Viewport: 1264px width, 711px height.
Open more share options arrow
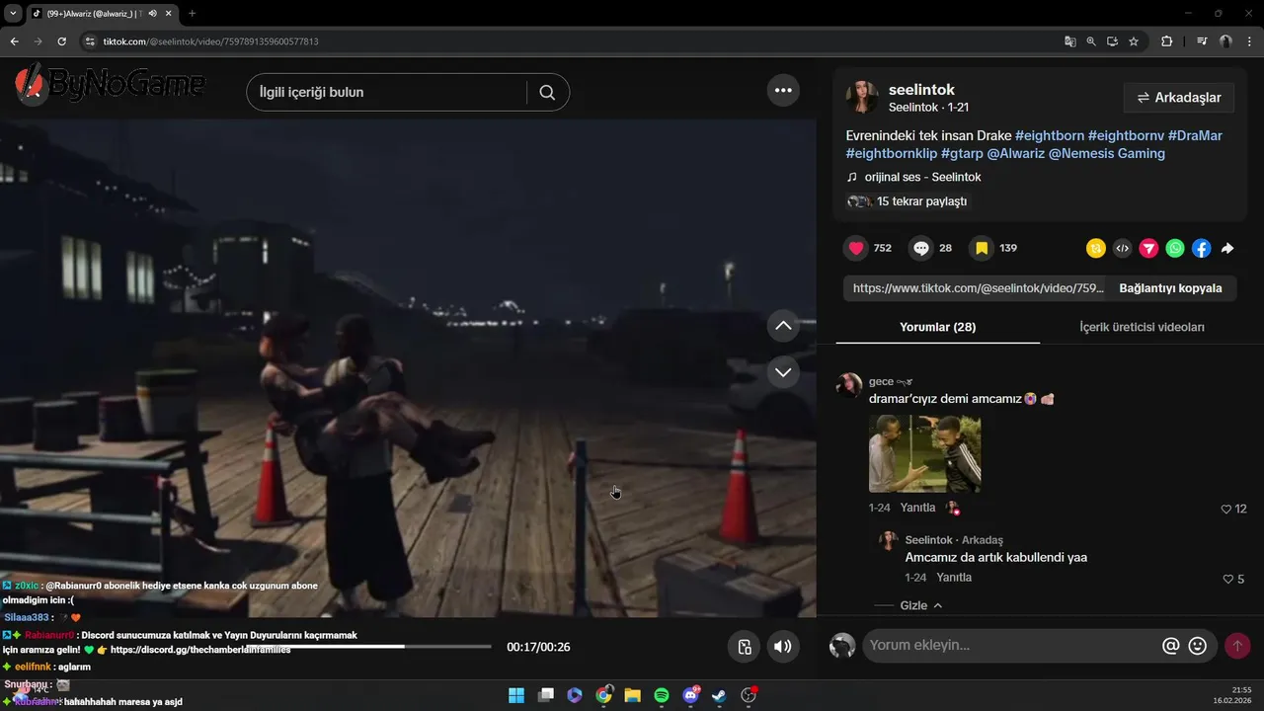[1227, 249]
